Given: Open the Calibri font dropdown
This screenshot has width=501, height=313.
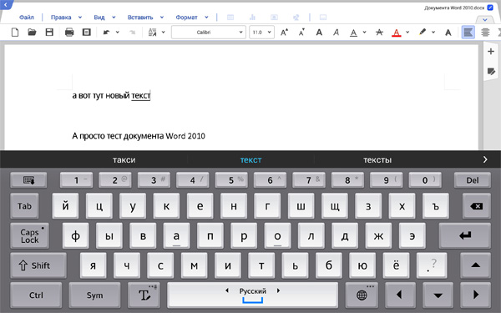Looking at the screenshot, I should pyautogui.click(x=208, y=33).
